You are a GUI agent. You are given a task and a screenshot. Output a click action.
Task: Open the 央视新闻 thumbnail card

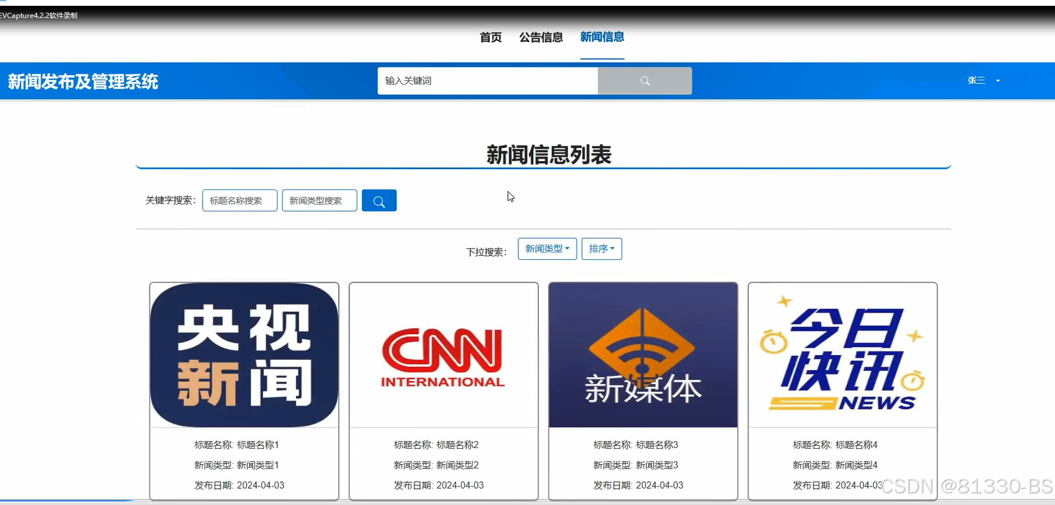(x=244, y=355)
